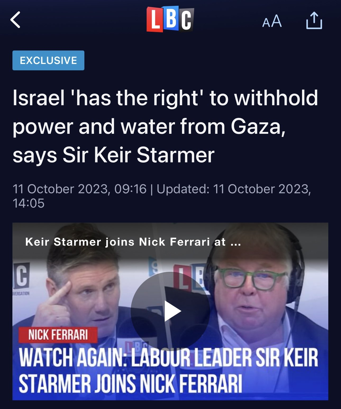Click the Updated 14:05 timestamp

(162, 196)
